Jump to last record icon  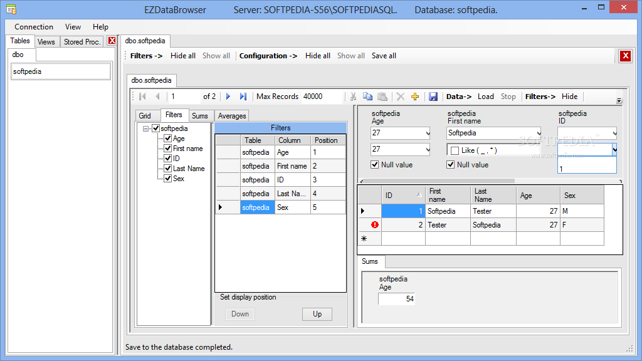(243, 97)
